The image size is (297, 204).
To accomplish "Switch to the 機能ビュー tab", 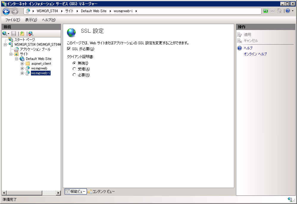I will click(x=76, y=192).
